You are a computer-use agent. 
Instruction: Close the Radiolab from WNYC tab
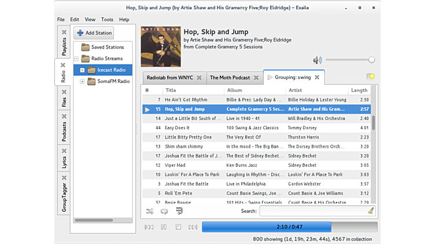tap(199, 77)
